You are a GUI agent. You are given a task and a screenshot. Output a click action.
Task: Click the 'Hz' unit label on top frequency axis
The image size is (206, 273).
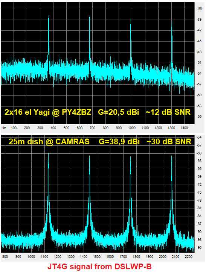[4, 128]
